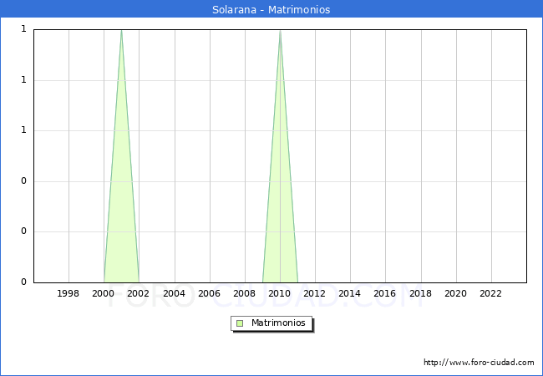Click the 2010 peak of the area chart

[x=280, y=32]
